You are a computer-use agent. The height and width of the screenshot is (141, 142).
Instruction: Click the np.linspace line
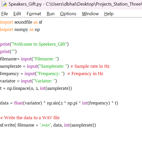[x=36, y=89]
